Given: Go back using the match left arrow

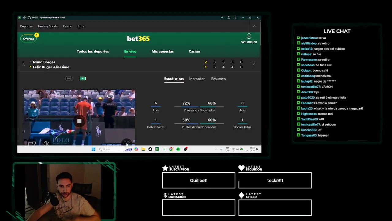Looking at the screenshot, I should (x=24, y=64).
